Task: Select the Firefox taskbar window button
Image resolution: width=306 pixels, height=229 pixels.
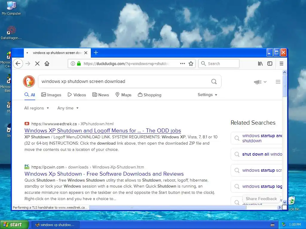Action: (x=55, y=225)
